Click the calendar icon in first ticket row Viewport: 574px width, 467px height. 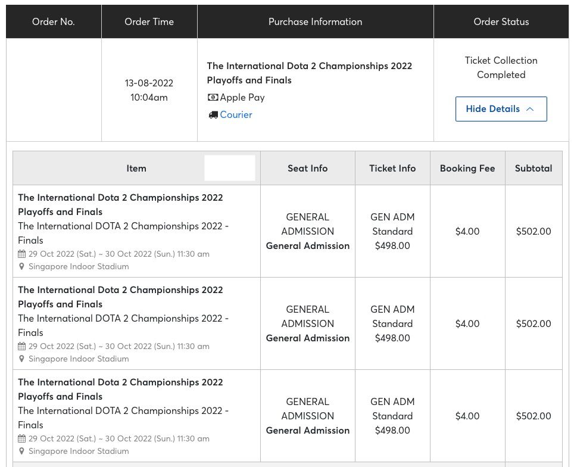point(22,254)
